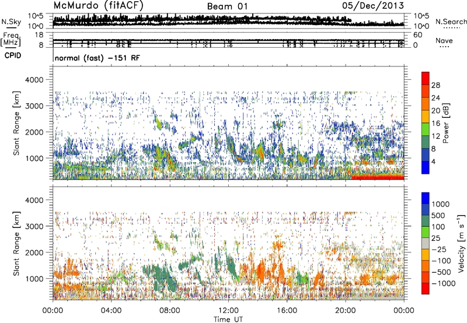The width and height of the screenshot is (467, 323).
Task: Click the date '05/Dec/2013'
Action: [x=373, y=5]
